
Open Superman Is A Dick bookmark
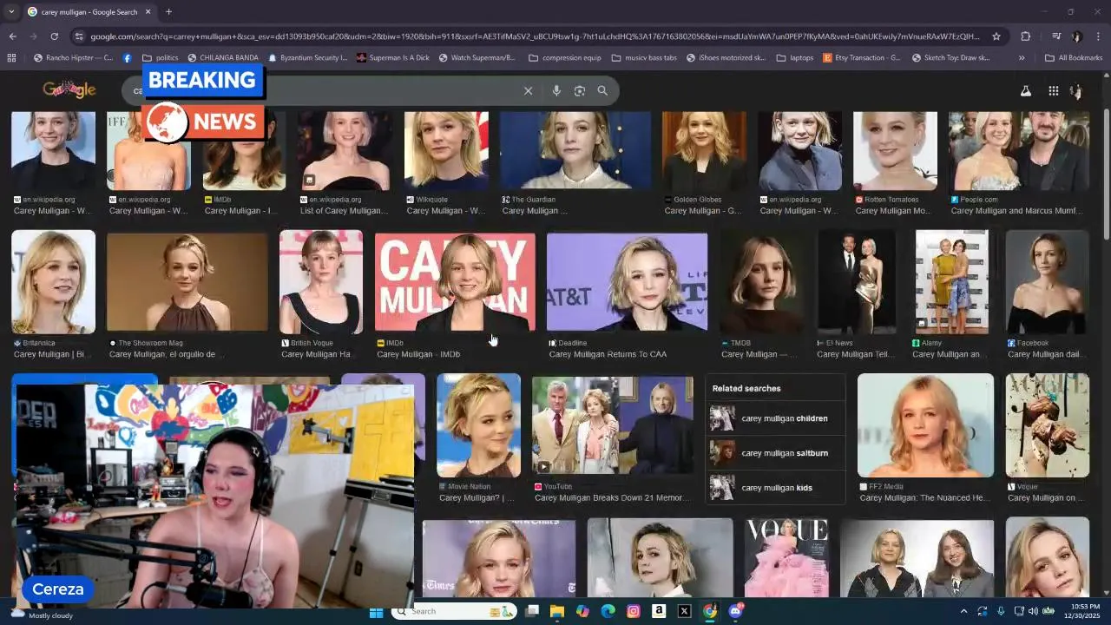pyautogui.click(x=393, y=58)
